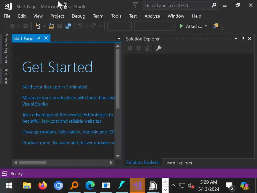Screen dimensions: 257x193
Task: Open Navigate Backward history dropdown
Action: pyautogui.click(x=19, y=26)
